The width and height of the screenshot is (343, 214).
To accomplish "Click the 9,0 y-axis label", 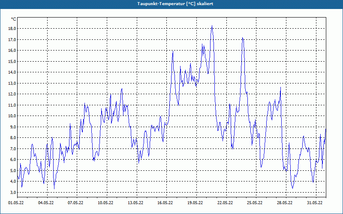I will (x=13, y=127).
